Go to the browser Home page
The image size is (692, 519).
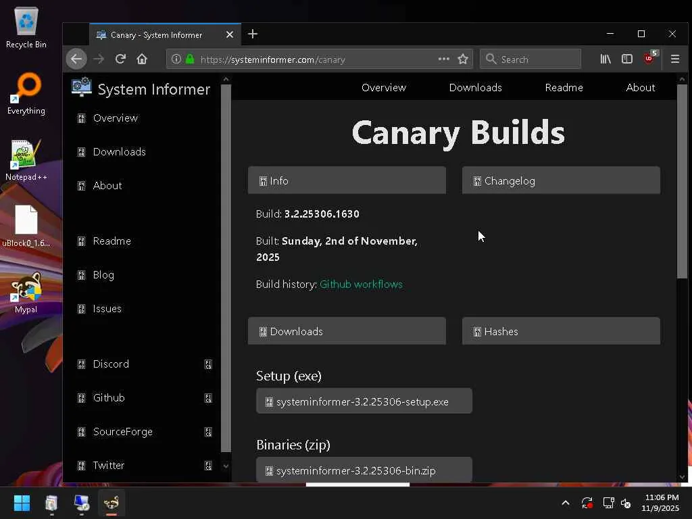[x=142, y=59]
